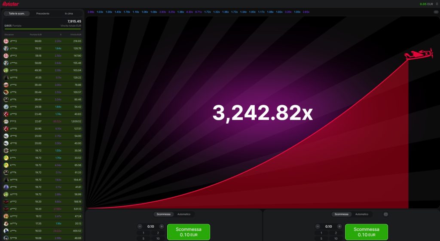
Task: Click the left panel bet amount field
Action: coord(150,226)
